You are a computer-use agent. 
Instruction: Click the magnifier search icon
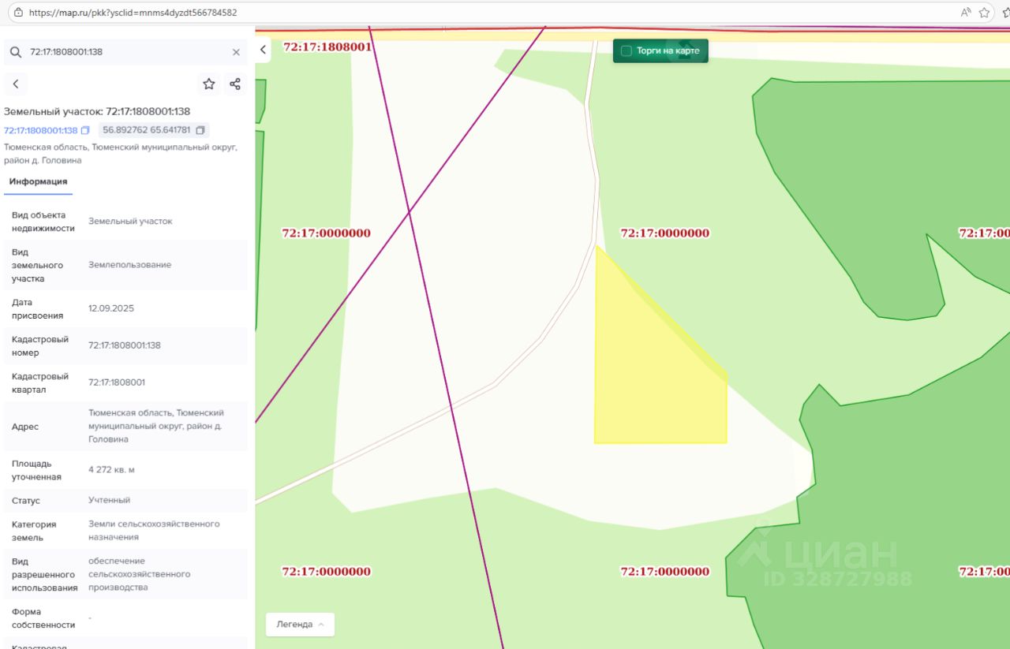click(16, 52)
